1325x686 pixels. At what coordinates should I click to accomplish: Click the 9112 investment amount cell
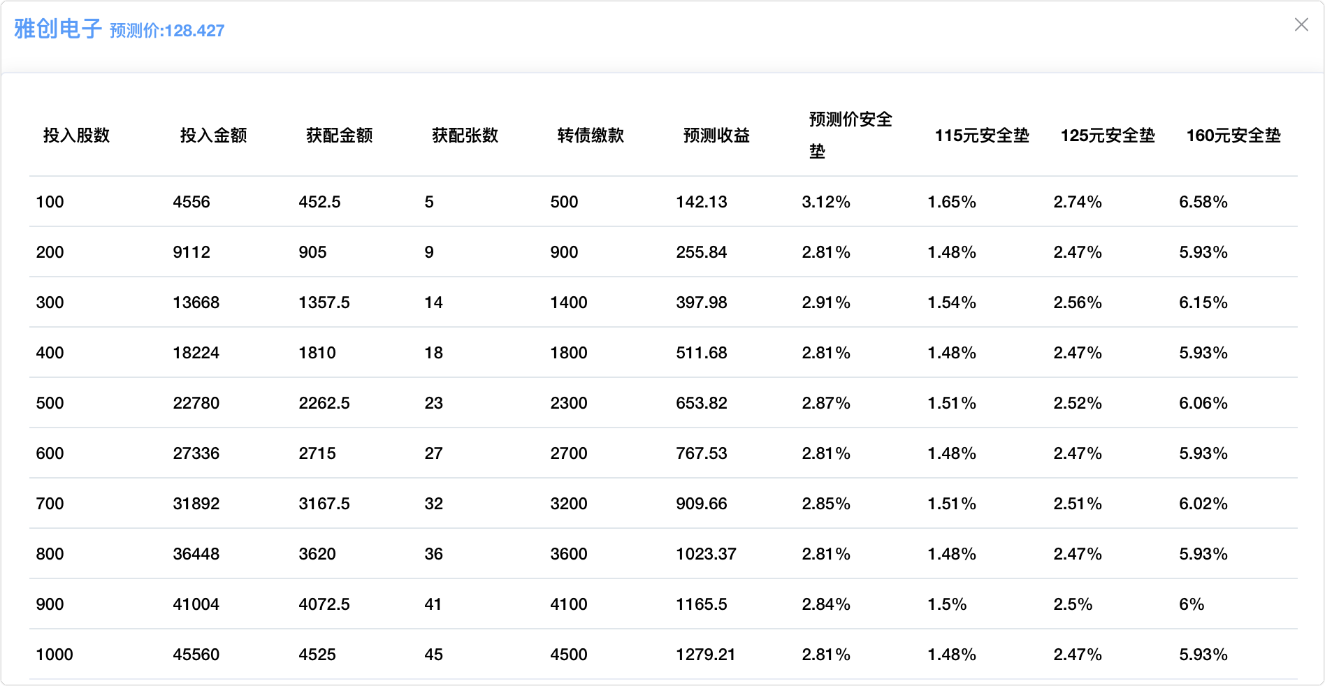[x=191, y=252]
